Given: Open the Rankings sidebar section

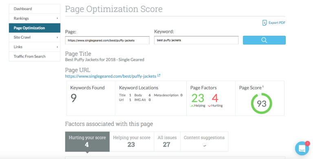Looking at the screenshot, I should click(x=35, y=18).
